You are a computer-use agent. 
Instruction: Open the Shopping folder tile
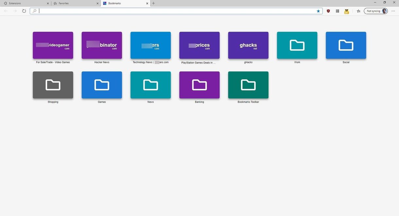53,85
